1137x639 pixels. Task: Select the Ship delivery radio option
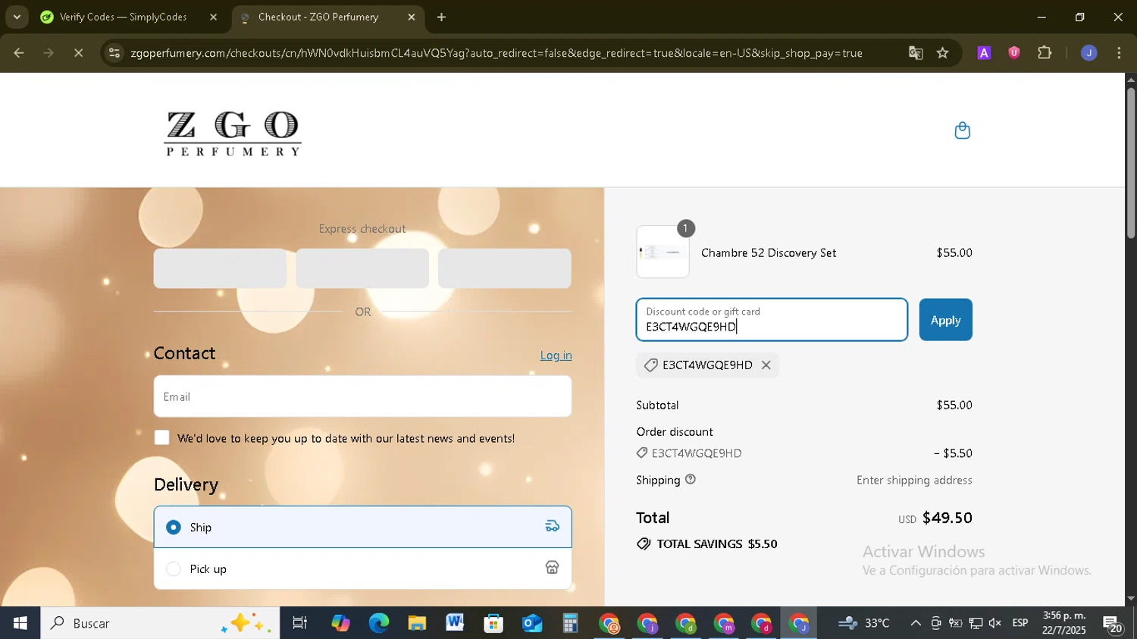tap(174, 527)
